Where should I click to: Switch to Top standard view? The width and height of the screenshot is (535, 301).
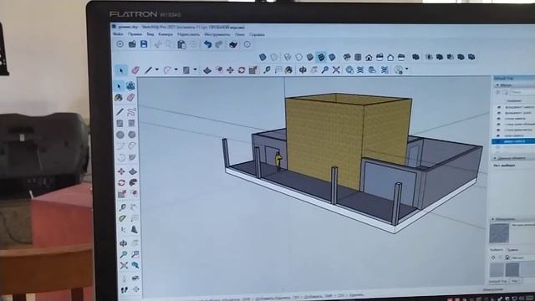[358, 57]
